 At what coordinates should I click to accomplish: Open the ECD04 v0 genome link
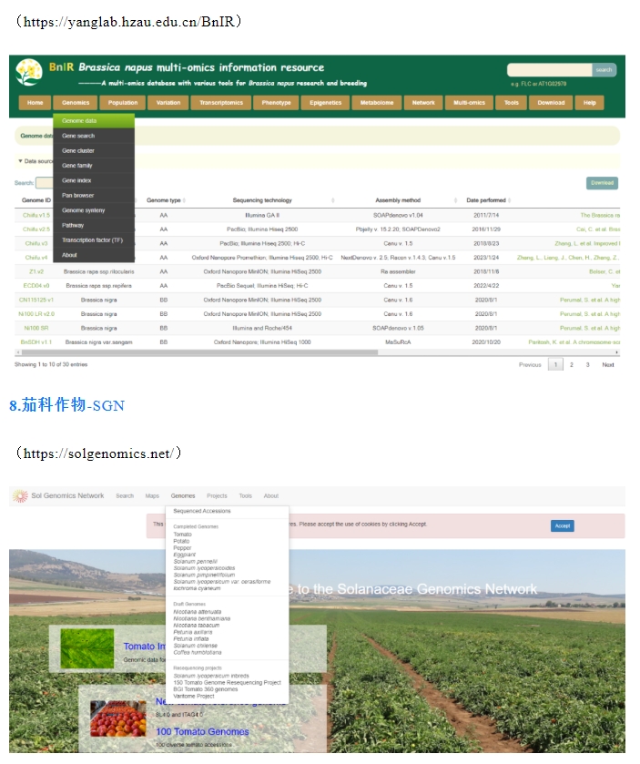pyautogui.click(x=36, y=287)
